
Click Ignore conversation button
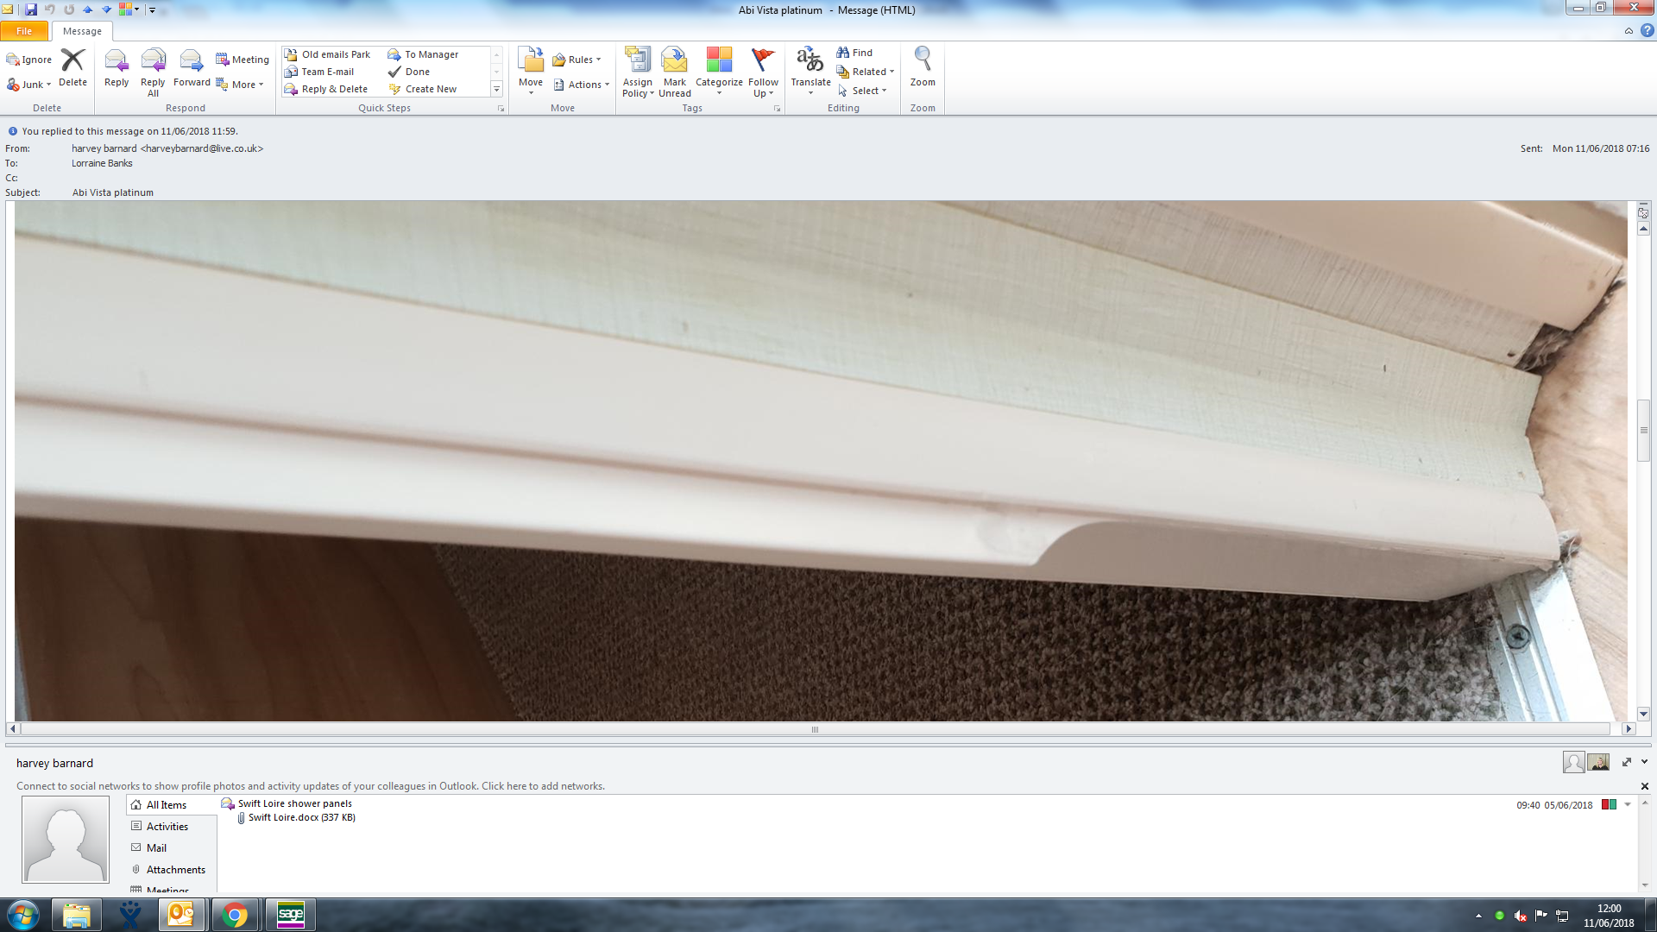point(29,60)
